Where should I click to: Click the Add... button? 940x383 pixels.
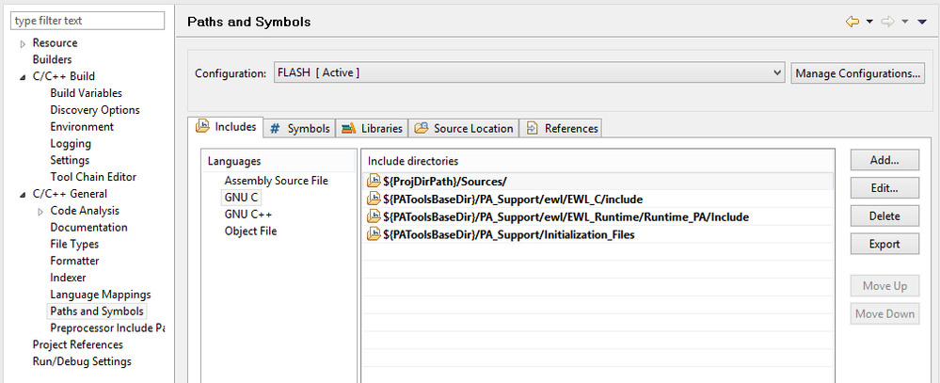tap(884, 161)
